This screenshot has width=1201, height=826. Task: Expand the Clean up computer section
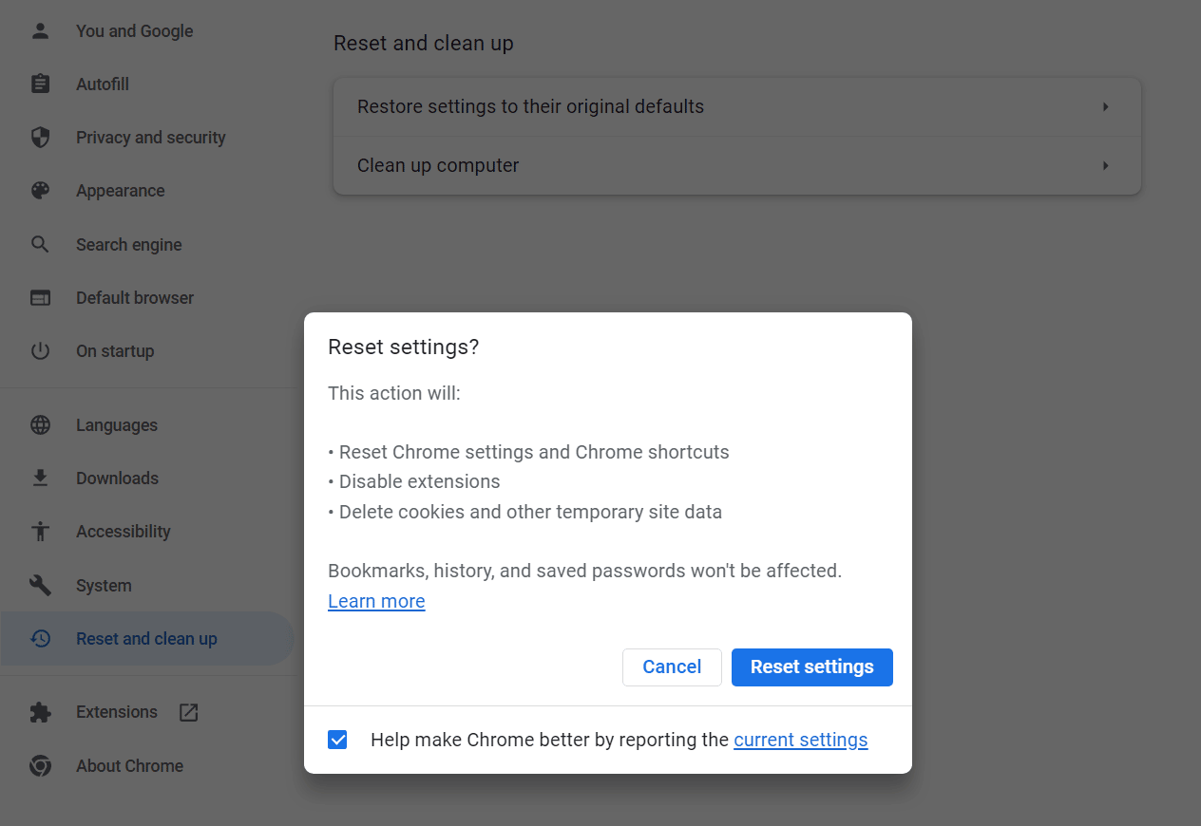coord(736,165)
